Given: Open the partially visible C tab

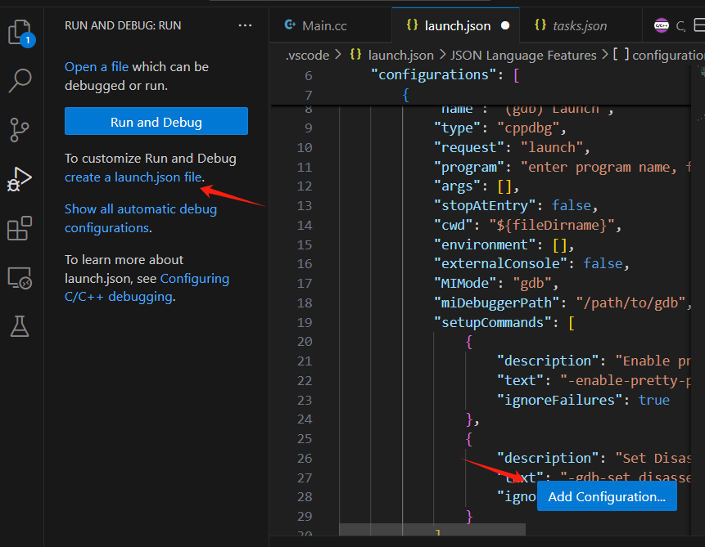Looking at the screenshot, I should pos(670,25).
